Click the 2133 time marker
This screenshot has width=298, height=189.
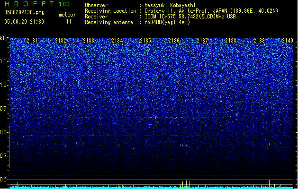(89, 41)
